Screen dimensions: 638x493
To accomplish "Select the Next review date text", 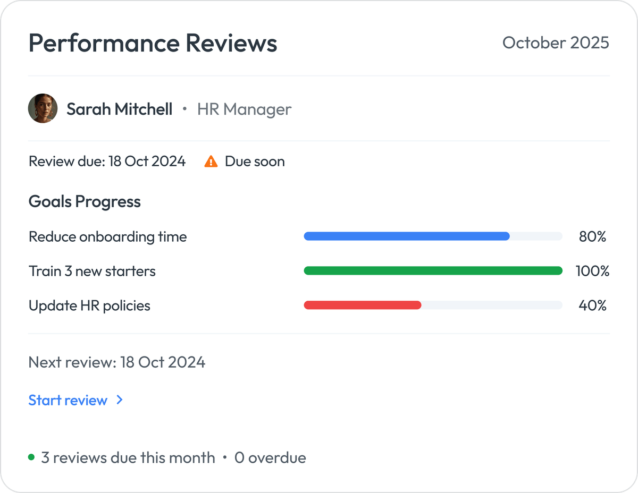I will pos(116,362).
